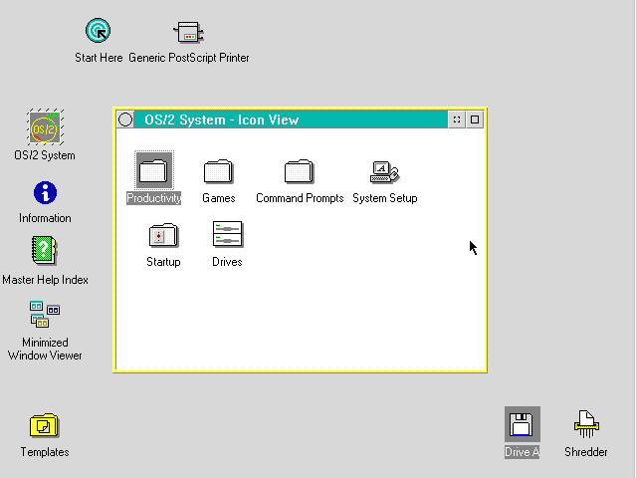Select the Templates folder icon

click(x=44, y=425)
